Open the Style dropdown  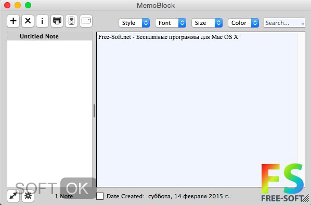(x=134, y=23)
